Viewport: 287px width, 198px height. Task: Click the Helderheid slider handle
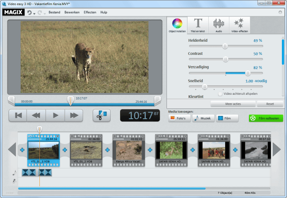(225, 46)
